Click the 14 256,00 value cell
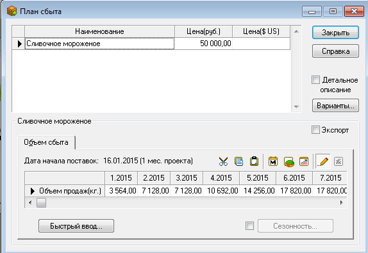The width and height of the screenshot is (368, 253). (x=258, y=191)
